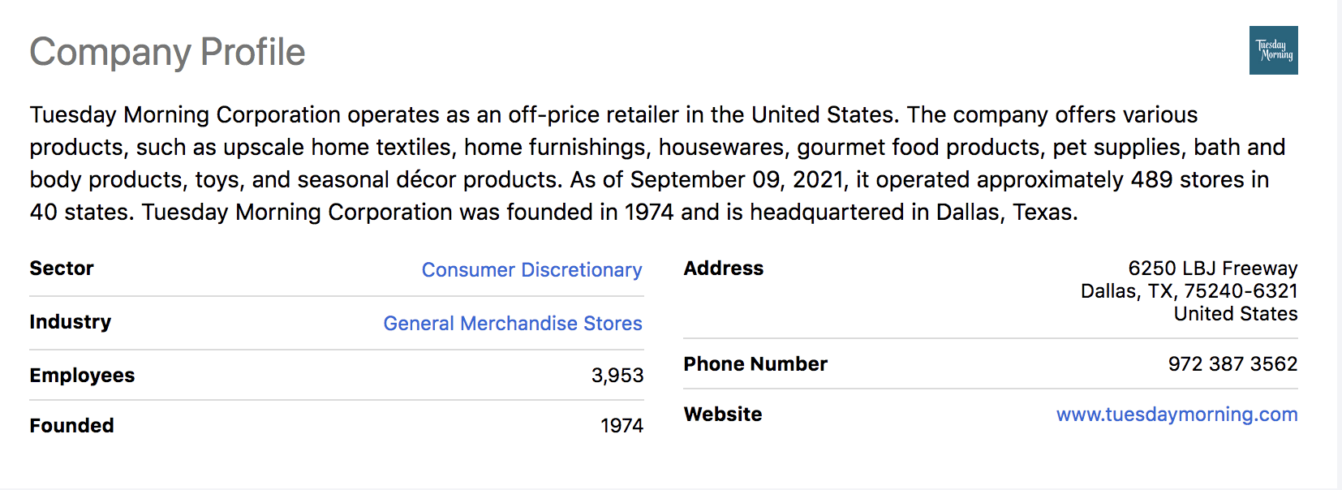
Task: Click the Founded label
Action: (71, 426)
